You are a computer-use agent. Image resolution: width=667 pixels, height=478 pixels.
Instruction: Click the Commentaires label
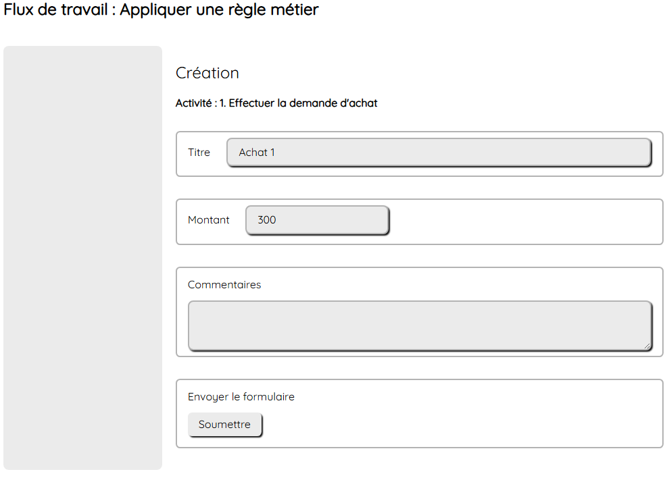[x=224, y=285]
